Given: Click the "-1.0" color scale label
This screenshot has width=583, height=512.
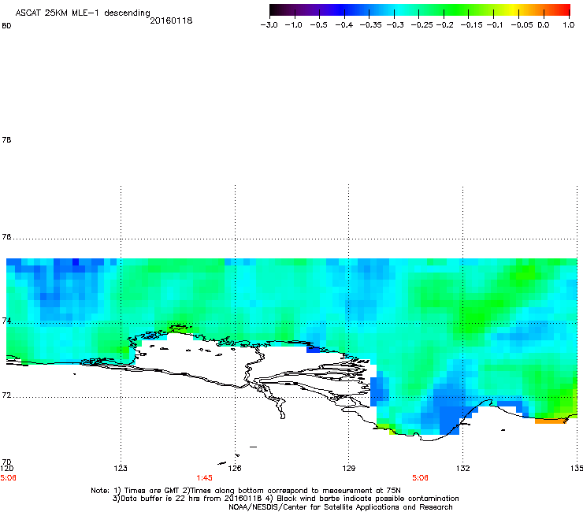Looking at the screenshot, I should [x=293, y=25].
